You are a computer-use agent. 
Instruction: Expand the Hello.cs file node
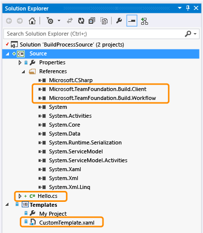point(20,196)
